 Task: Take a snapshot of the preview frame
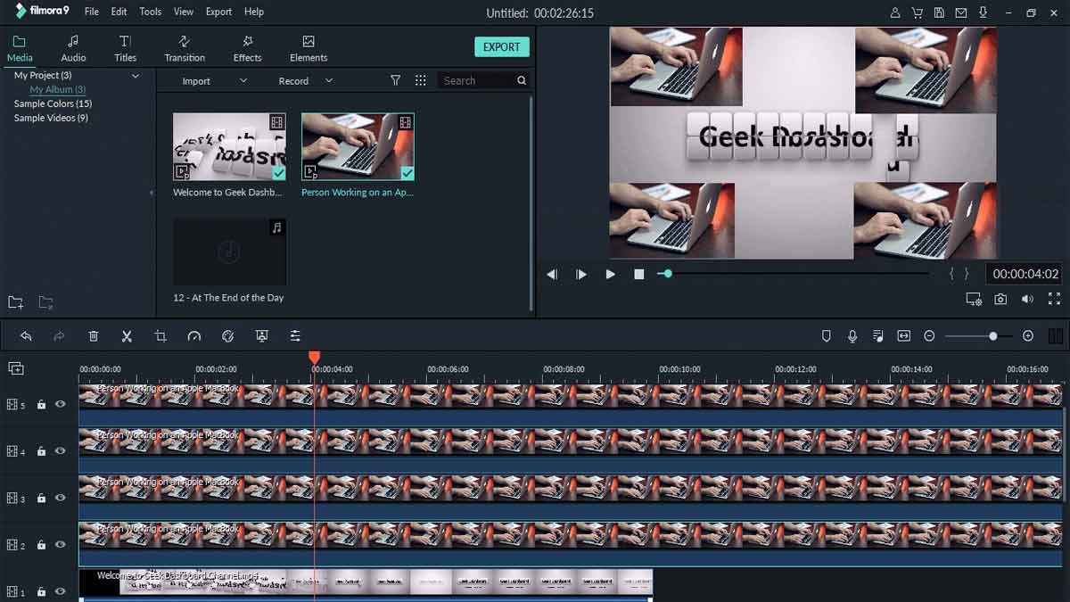click(1000, 299)
